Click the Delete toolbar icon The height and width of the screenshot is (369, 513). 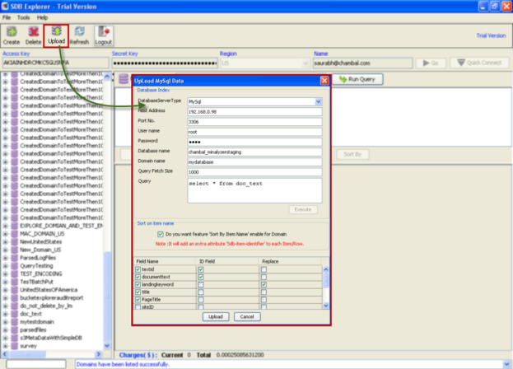point(33,35)
